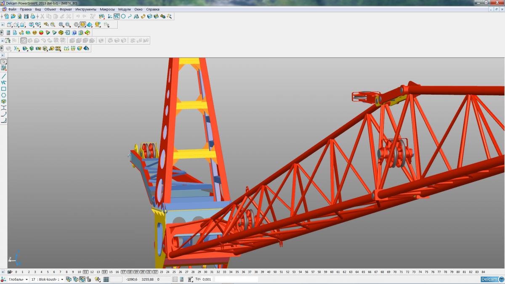Toggle level 20 visibility
This screenshot has height=284, width=505.
[142, 272]
